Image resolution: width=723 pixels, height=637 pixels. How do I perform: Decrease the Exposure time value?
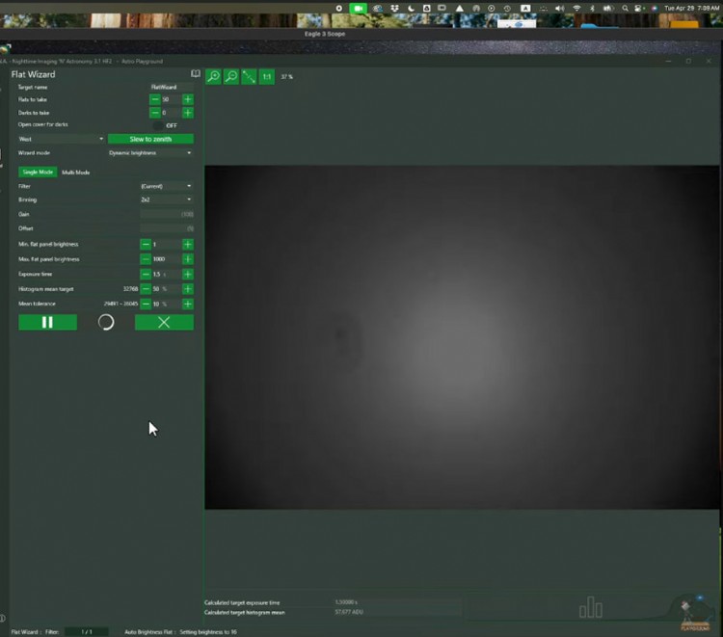tap(146, 275)
